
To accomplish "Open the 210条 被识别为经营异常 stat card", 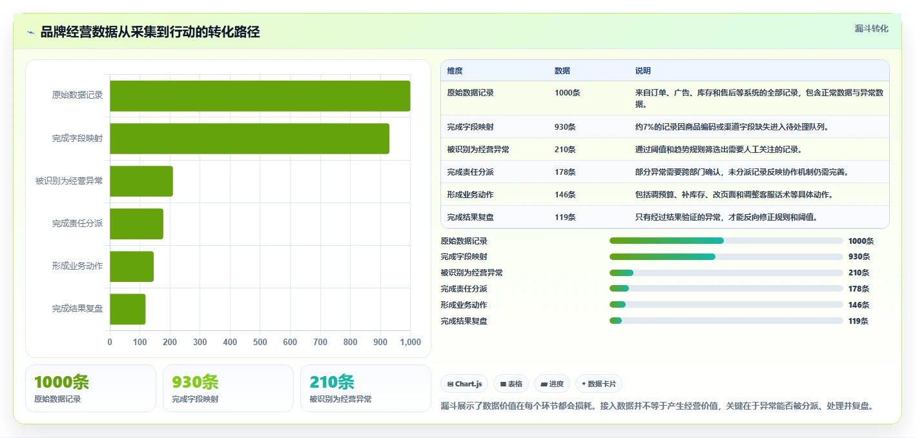I will (365, 388).
